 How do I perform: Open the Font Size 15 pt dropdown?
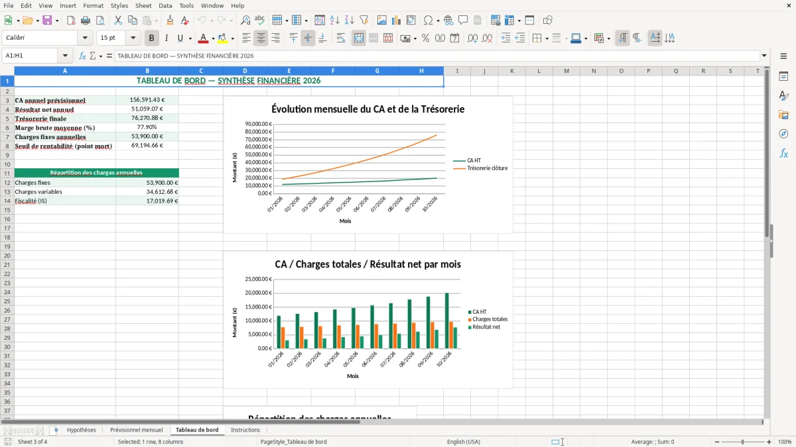[133, 38]
